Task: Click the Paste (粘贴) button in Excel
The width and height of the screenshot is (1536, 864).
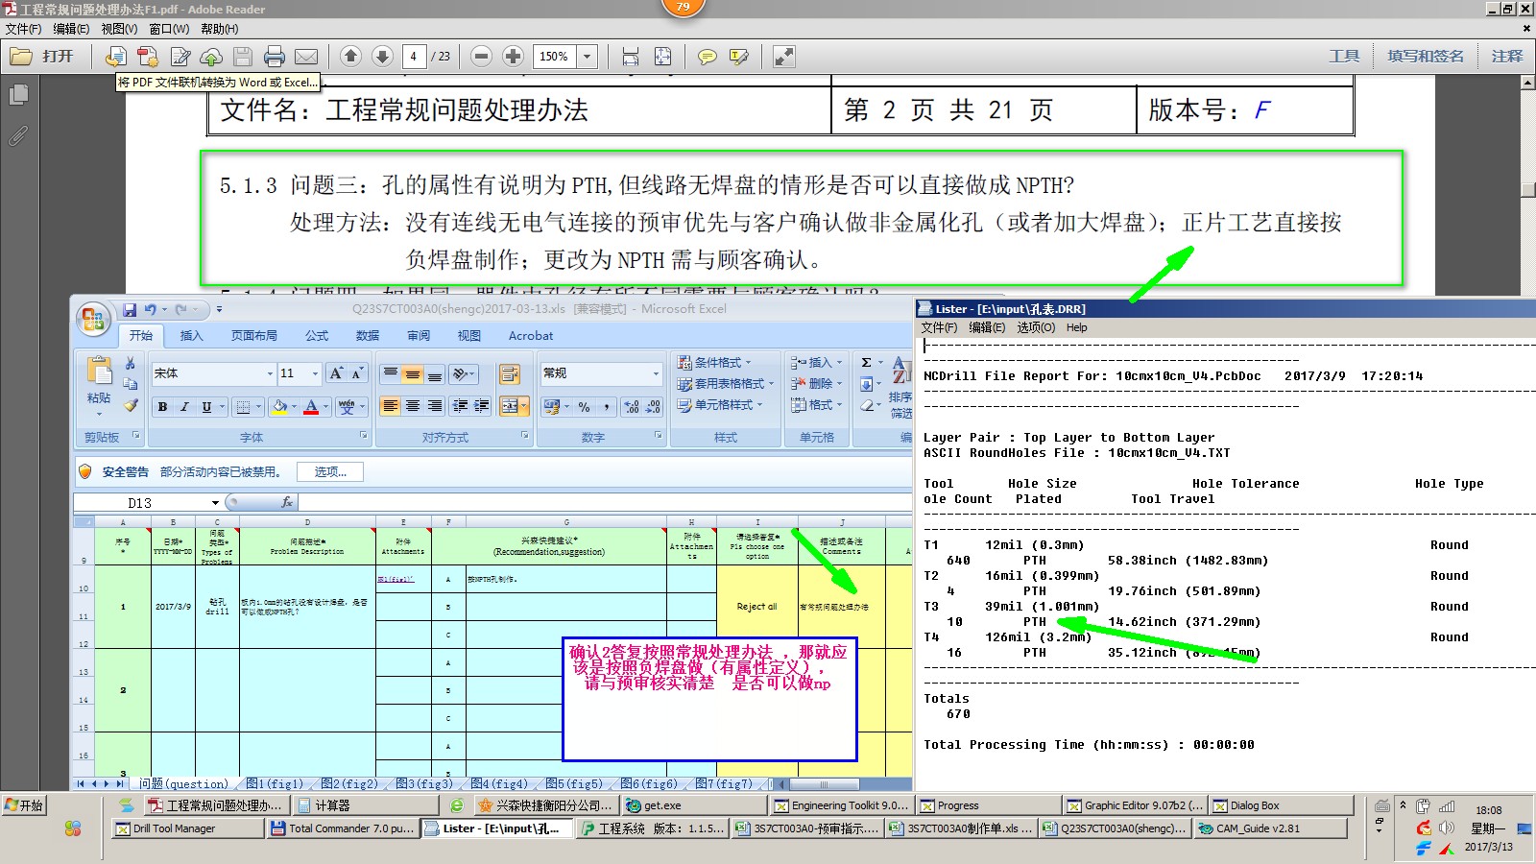Action: click(x=99, y=385)
